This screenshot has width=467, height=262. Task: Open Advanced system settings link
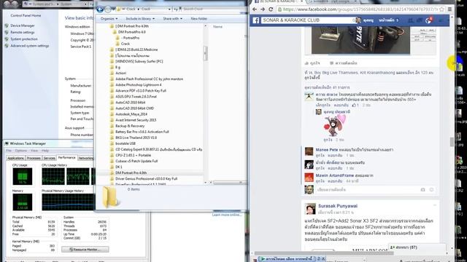[x=29, y=46]
